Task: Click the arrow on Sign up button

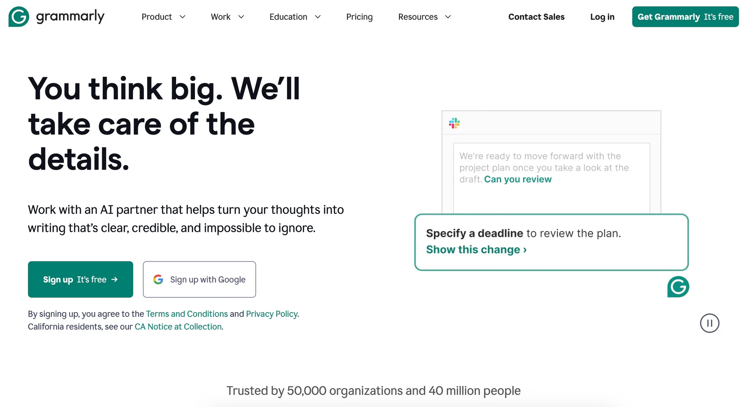Action: pyautogui.click(x=115, y=279)
